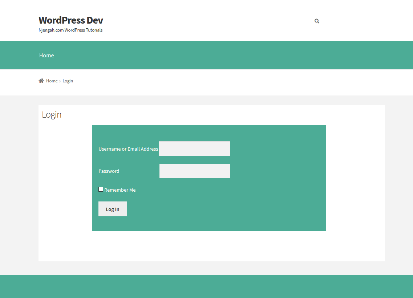This screenshot has height=298, width=413.
Task: Tick the Remember Me checkbox
Action: 101,189
